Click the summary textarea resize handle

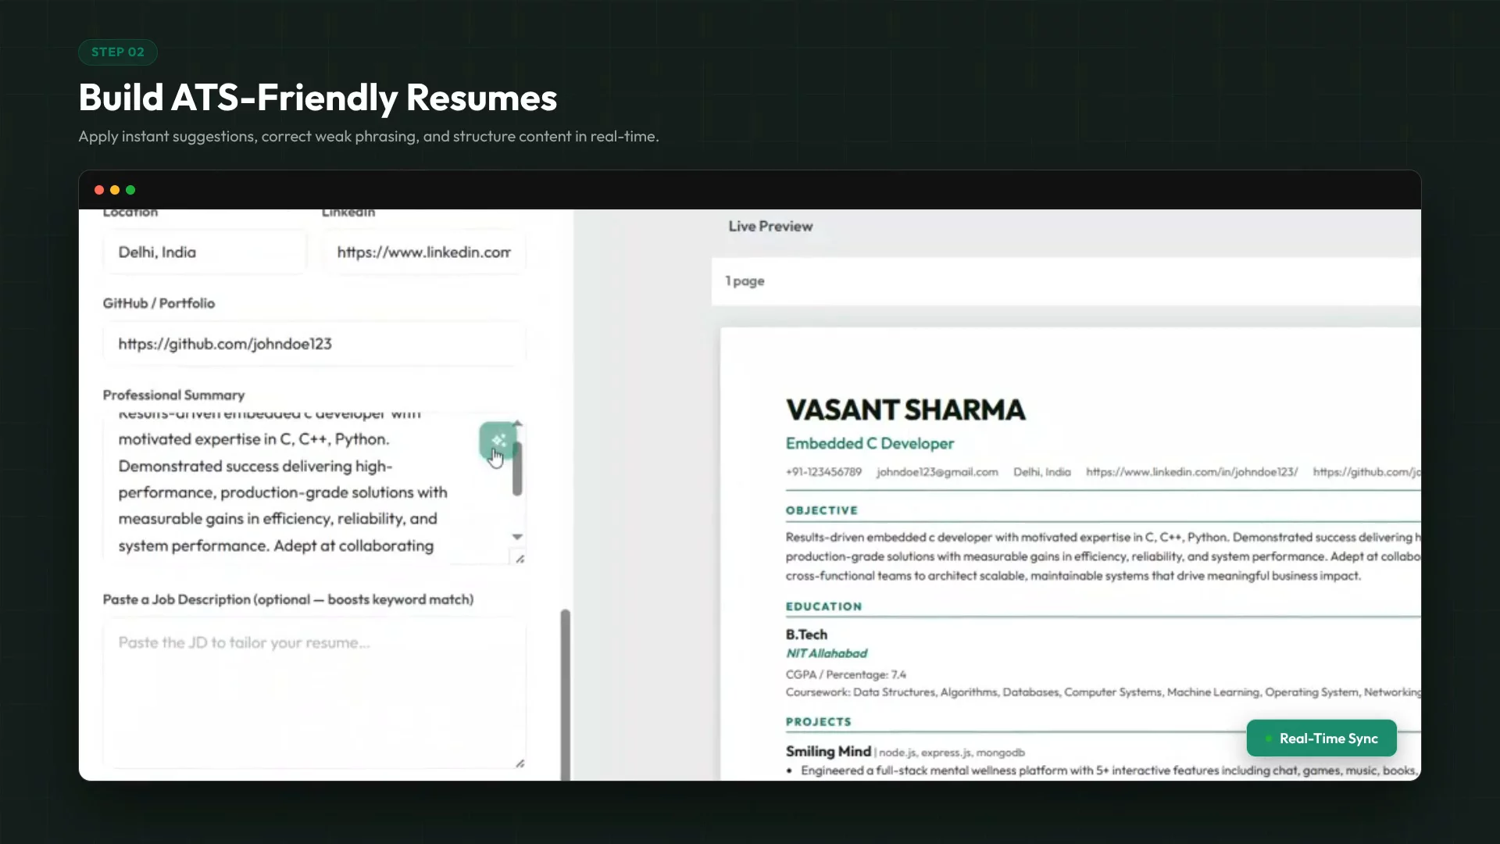[x=520, y=559]
